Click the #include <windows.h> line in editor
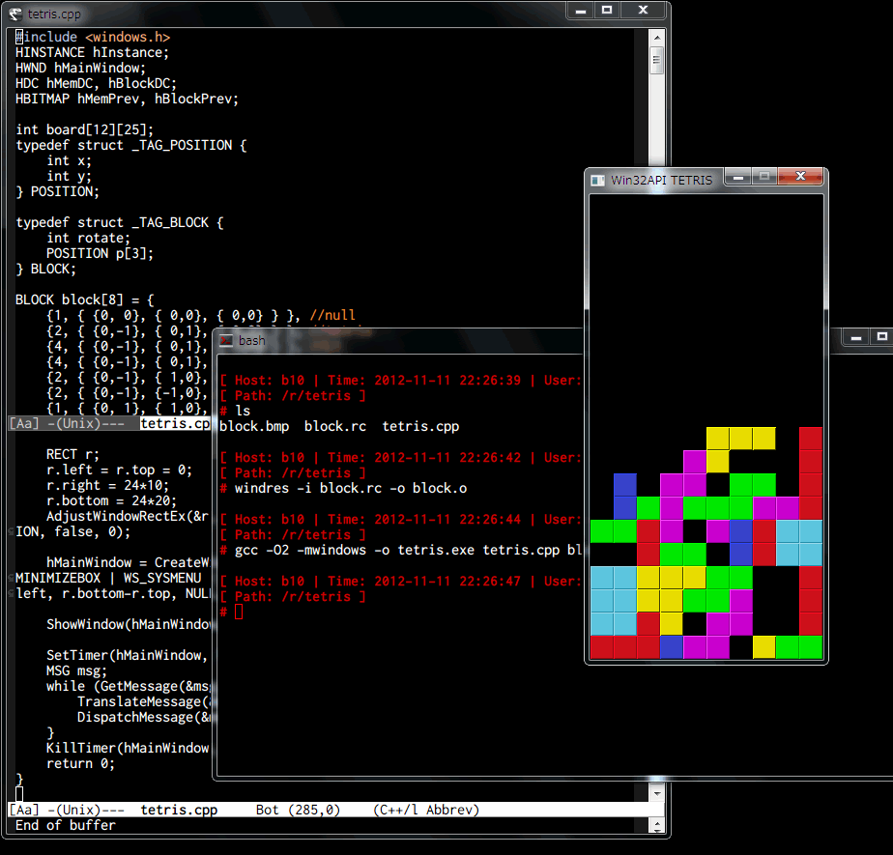The height and width of the screenshot is (855, 893). pos(93,37)
